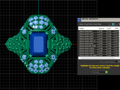Sort by the Grams column header
The height and width of the screenshot is (90, 120).
[x=102, y=28]
